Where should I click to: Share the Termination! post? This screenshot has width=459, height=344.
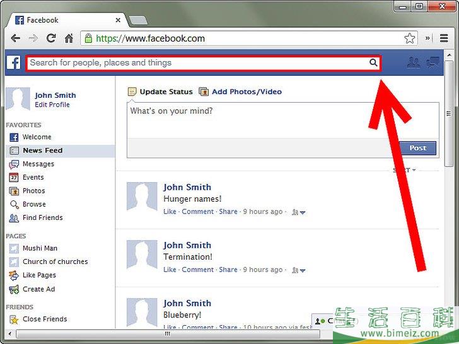pyautogui.click(x=228, y=270)
